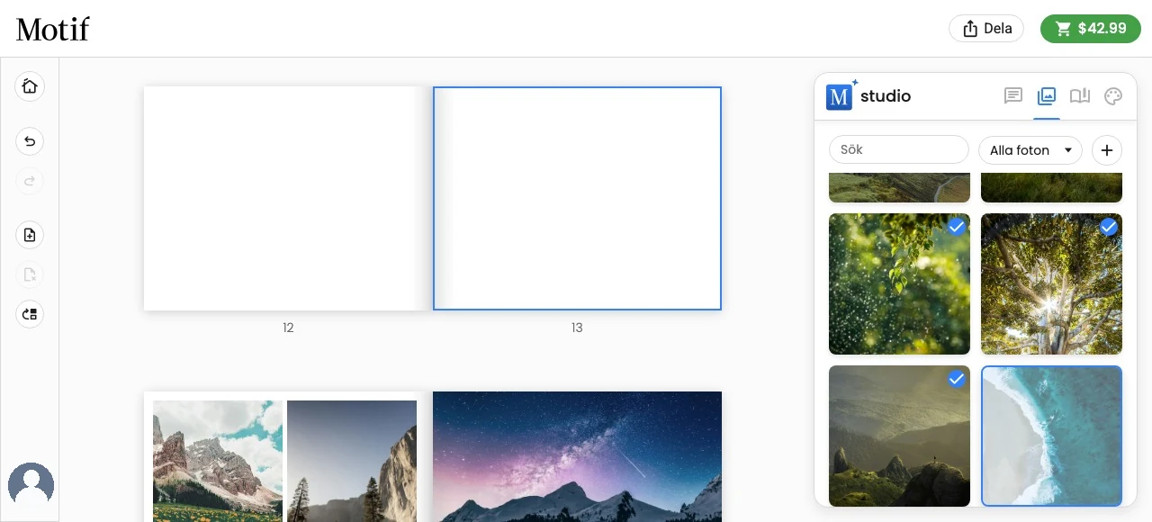Click the greyed-out redo arrow
1152x522 pixels.
[30, 181]
